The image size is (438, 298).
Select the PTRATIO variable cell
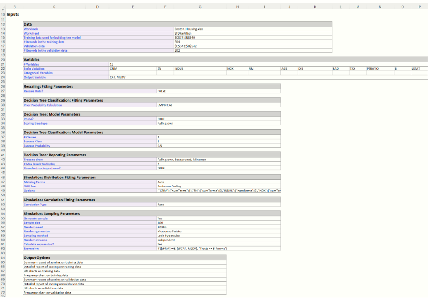[x=373, y=68]
